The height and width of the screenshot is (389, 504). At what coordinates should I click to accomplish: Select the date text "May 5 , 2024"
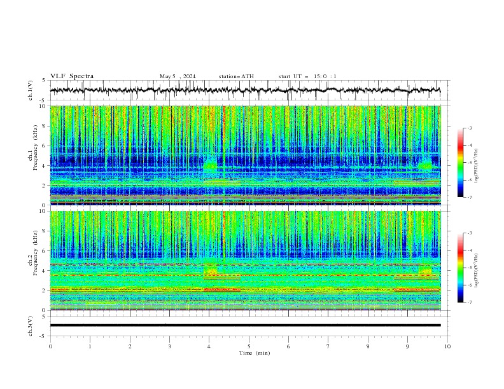click(178, 76)
